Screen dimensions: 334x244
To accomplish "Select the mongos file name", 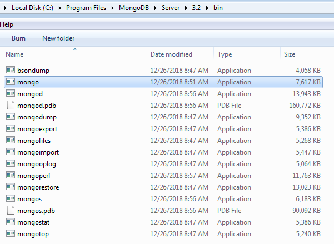I will [x=29, y=199].
